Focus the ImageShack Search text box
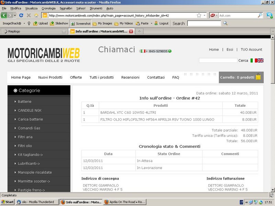This screenshot has height=206, width=275. (x=204, y=23)
